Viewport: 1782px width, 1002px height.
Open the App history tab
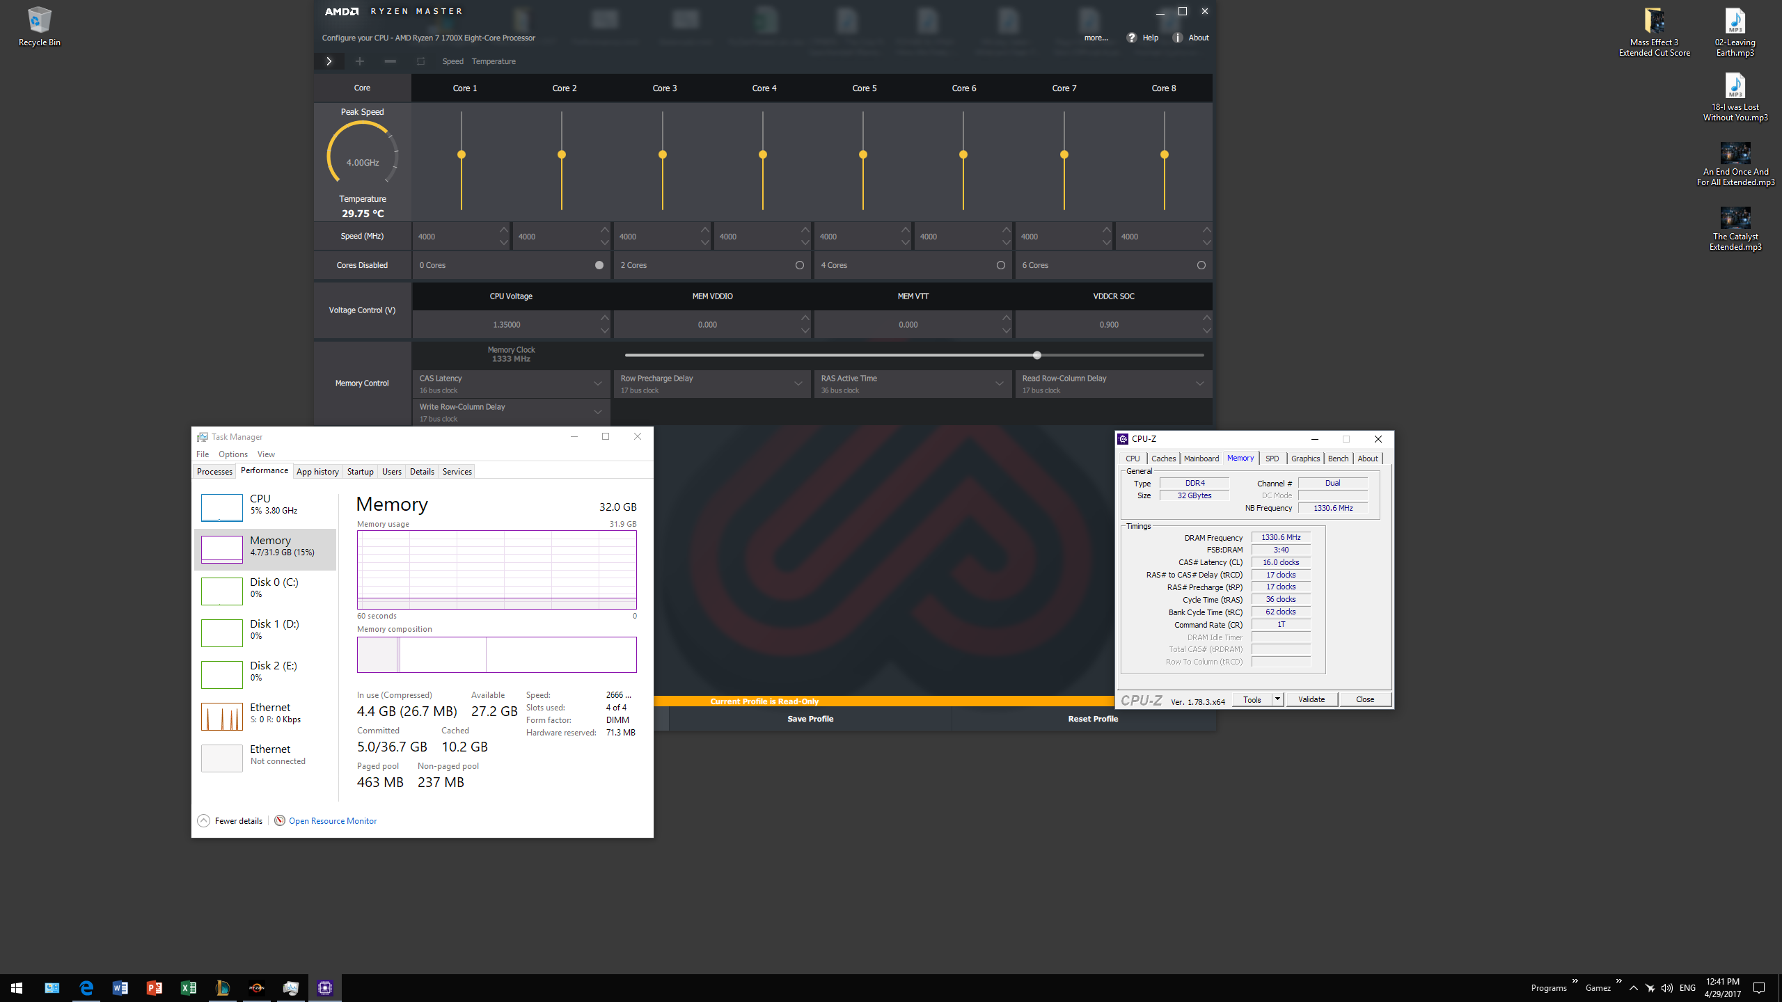click(x=317, y=472)
